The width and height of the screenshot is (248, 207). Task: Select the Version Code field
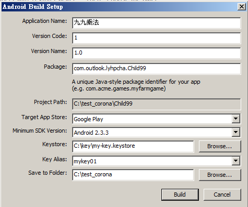pos(157,38)
